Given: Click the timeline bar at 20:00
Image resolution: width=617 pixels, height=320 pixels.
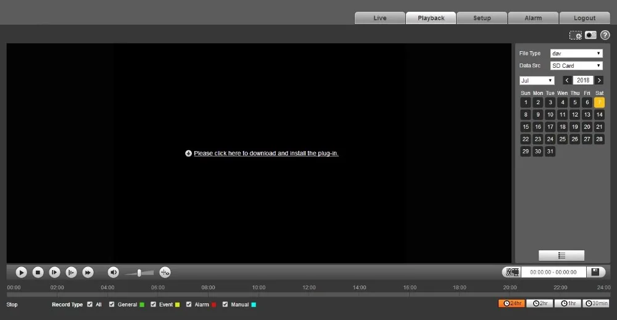Looking at the screenshot, I should coord(510,295).
